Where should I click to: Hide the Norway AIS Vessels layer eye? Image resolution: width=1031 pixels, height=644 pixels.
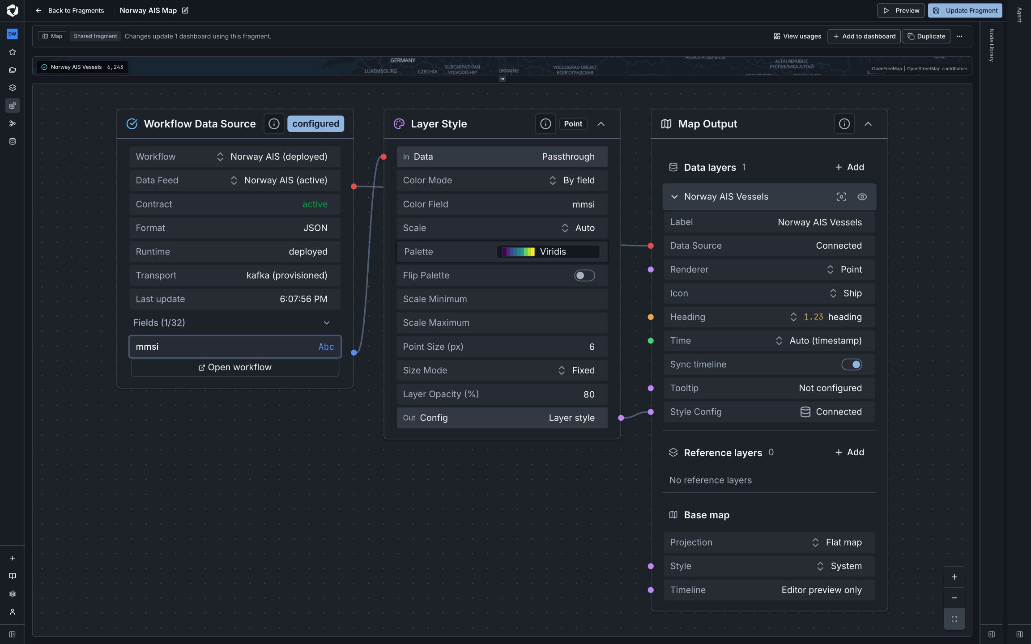[862, 197]
